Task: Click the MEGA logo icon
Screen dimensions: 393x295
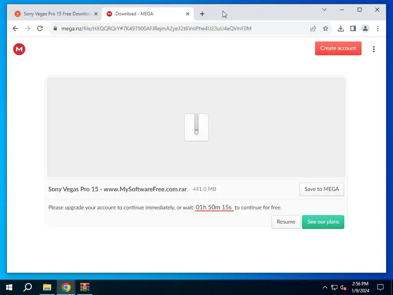Action: point(19,49)
